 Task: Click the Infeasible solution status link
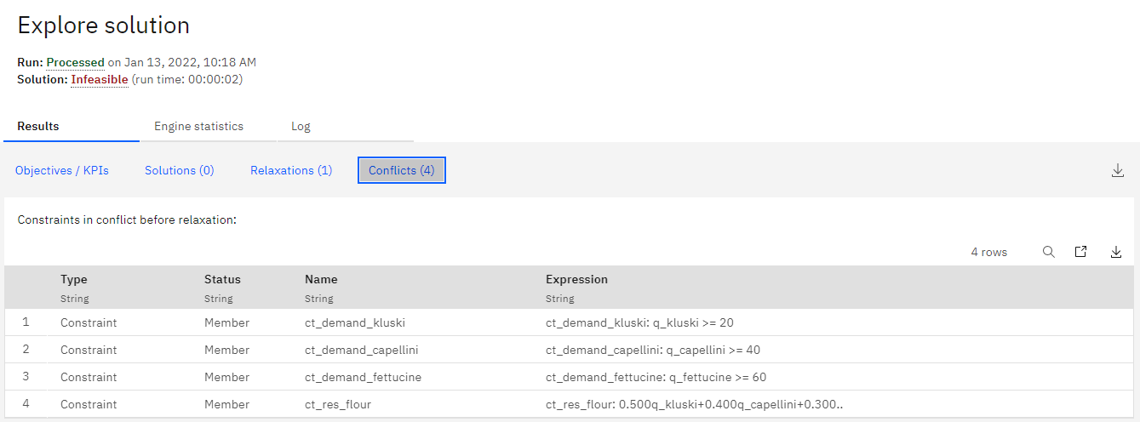tap(100, 79)
